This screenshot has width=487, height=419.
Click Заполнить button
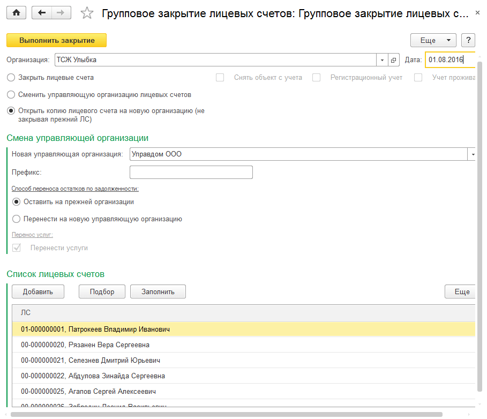click(x=158, y=291)
